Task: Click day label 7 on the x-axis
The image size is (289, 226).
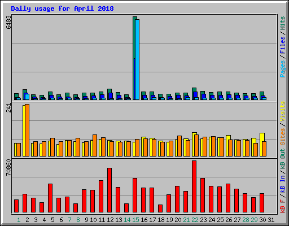Action: pos(69,220)
